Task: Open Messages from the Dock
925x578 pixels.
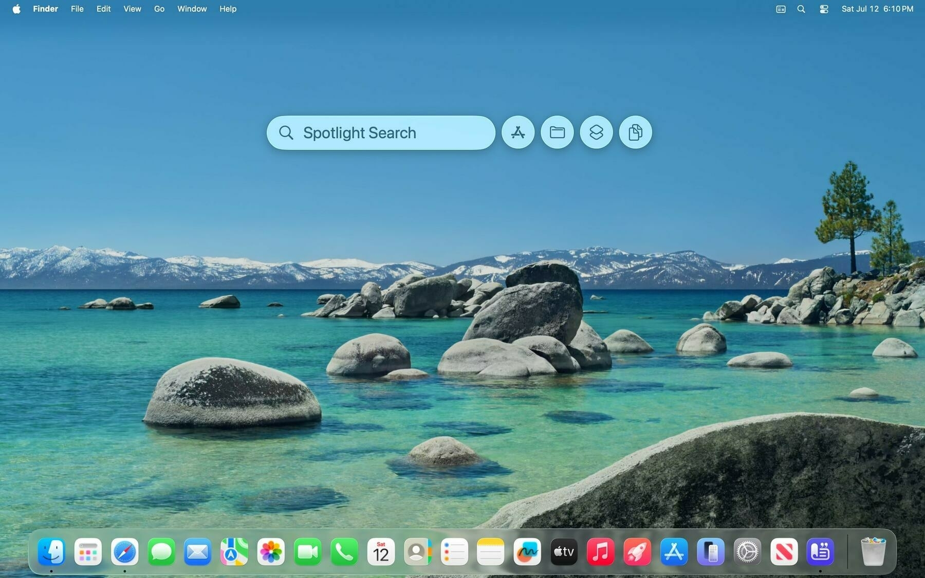Action: 161,552
